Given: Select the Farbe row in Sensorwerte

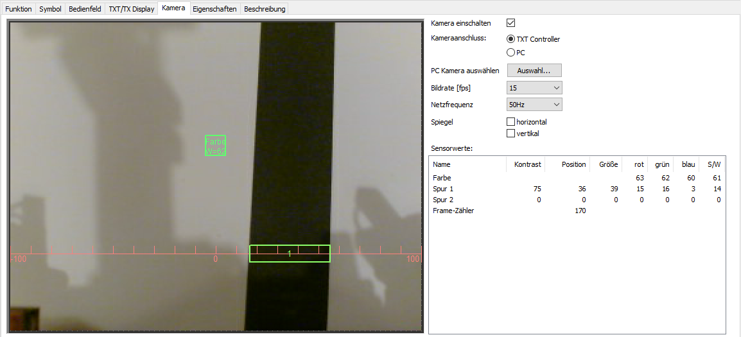Looking at the screenshot, I should click(x=577, y=178).
